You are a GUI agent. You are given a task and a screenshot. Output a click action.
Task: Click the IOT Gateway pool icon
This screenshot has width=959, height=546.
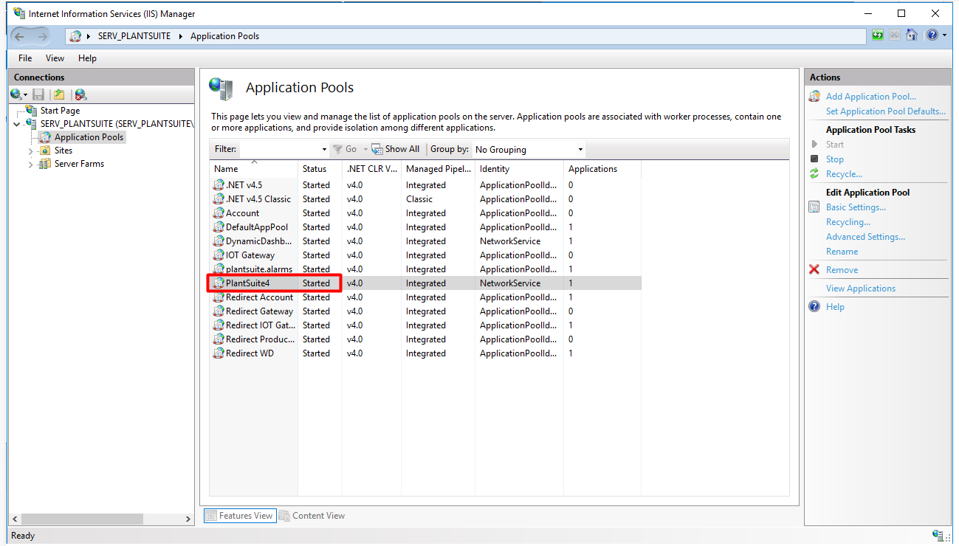click(219, 255)
